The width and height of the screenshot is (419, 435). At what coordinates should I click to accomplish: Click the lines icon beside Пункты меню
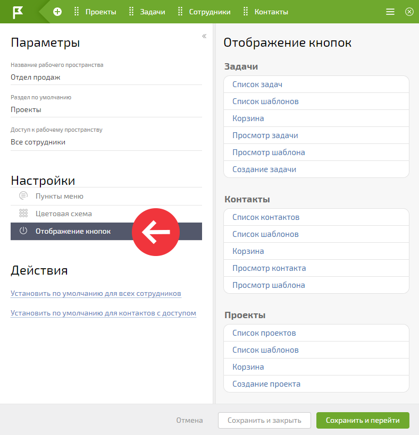click(23, 195)
